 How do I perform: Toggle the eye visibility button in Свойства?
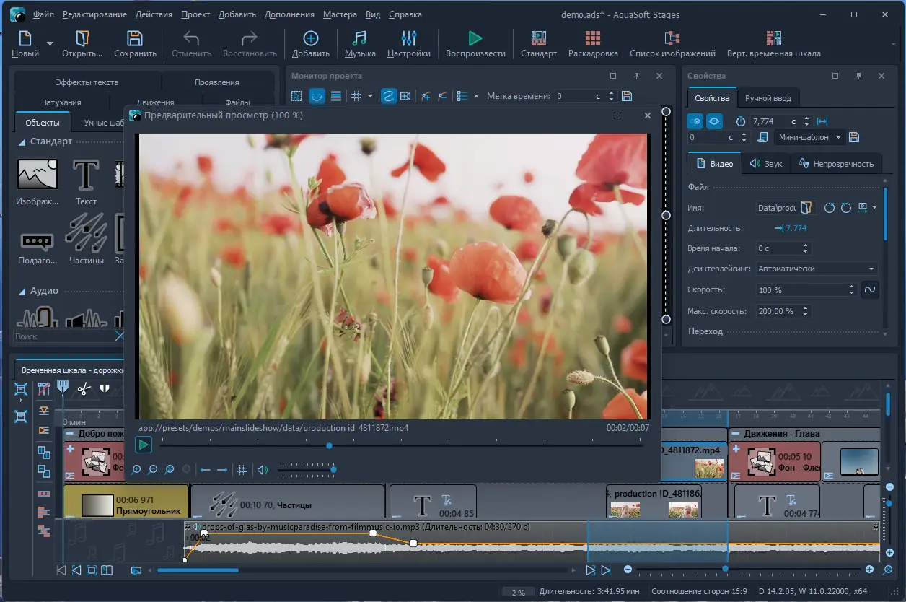tap(714, 121)
